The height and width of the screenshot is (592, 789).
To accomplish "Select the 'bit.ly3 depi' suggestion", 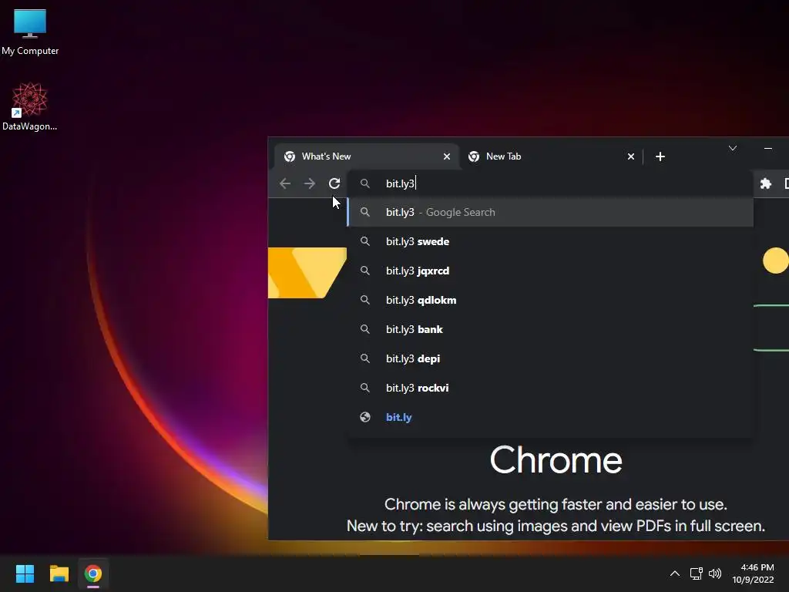I will (x=550, y=358).
